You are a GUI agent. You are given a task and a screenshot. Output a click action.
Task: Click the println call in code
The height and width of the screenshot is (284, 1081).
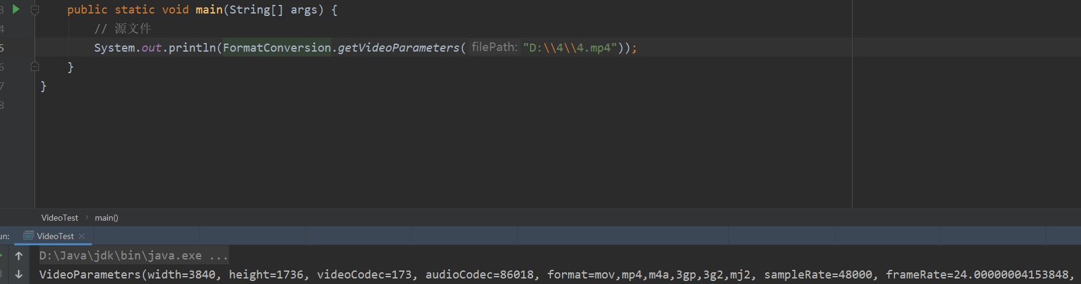point(192,47)
